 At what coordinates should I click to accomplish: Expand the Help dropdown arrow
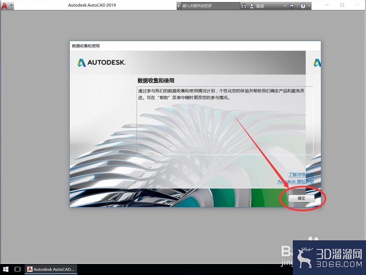pyautogui.click(x=309, y=6)
